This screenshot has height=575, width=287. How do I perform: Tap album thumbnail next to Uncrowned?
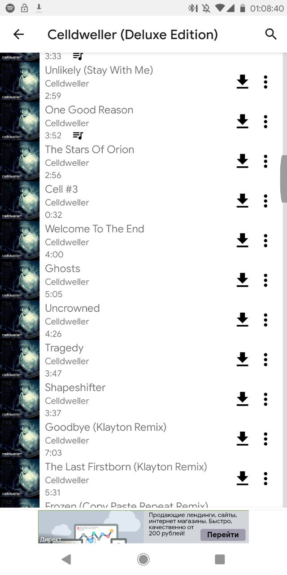point(20,319)
